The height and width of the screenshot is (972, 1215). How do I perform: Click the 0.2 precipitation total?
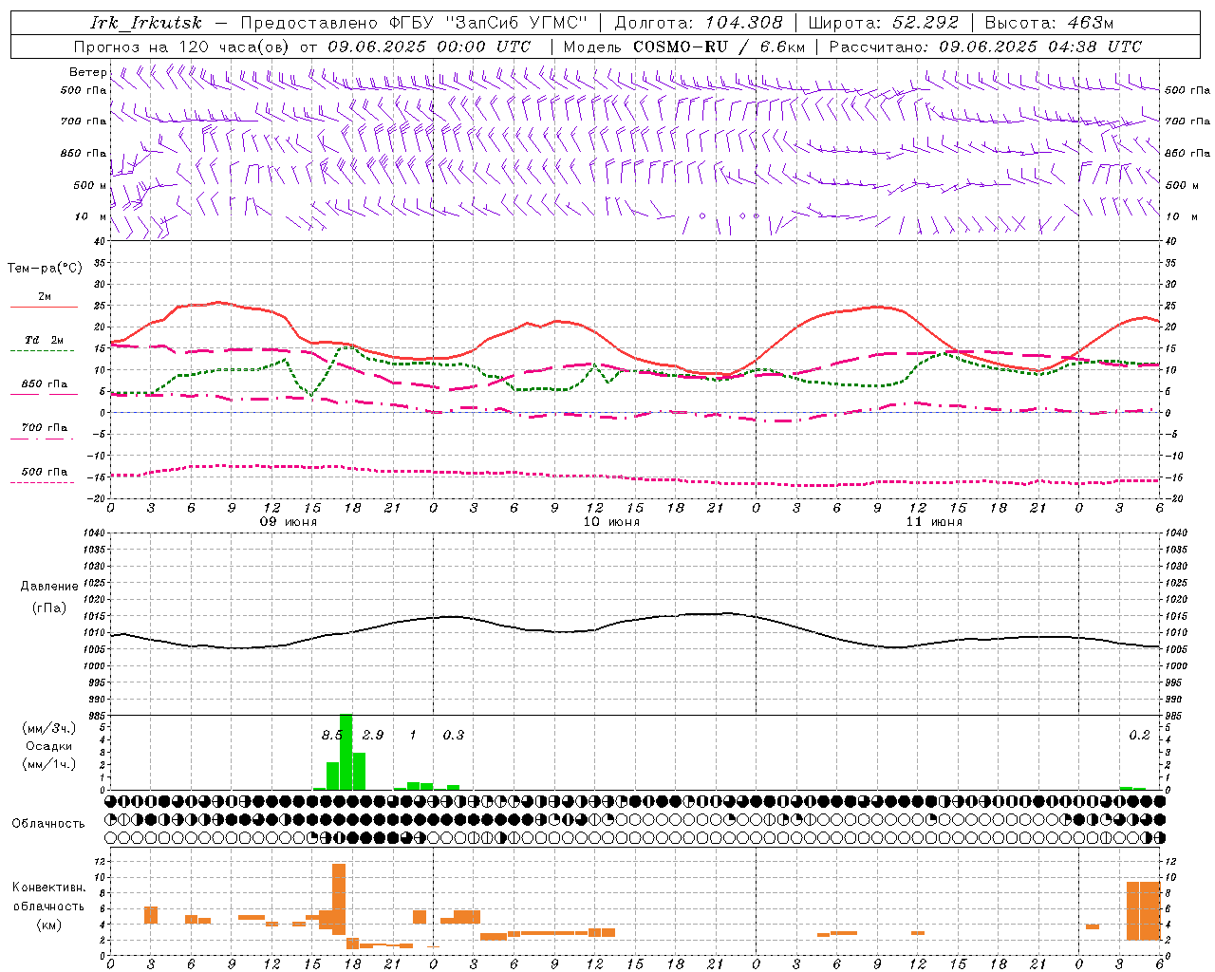(x=1139, y=735)
